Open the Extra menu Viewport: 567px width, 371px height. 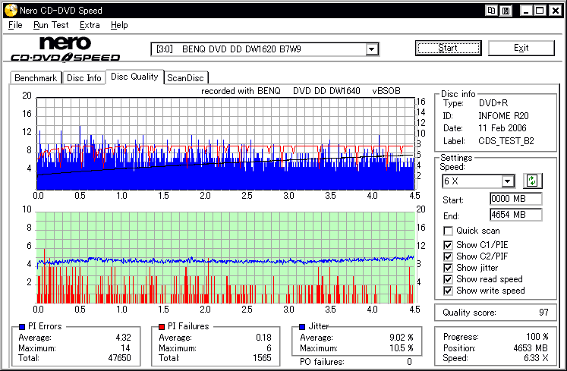click(x=90, y=25)
